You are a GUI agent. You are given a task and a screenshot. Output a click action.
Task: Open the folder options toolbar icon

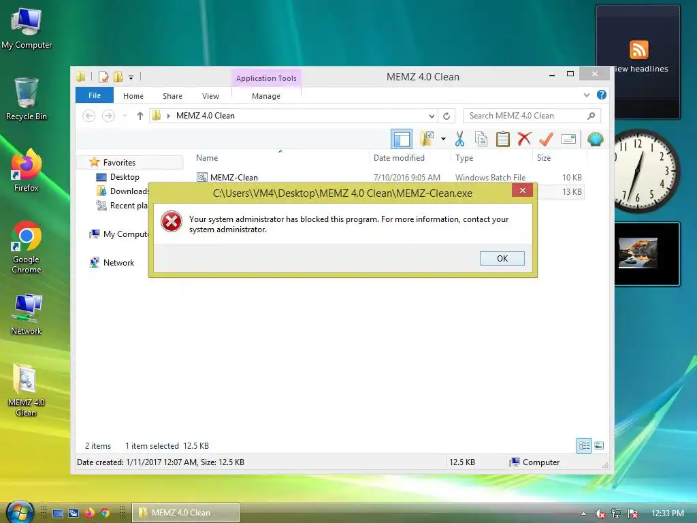427,139
